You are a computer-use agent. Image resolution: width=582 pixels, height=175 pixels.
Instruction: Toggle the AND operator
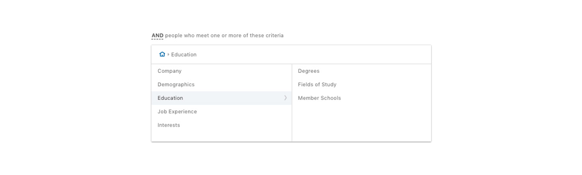[157, 35]
